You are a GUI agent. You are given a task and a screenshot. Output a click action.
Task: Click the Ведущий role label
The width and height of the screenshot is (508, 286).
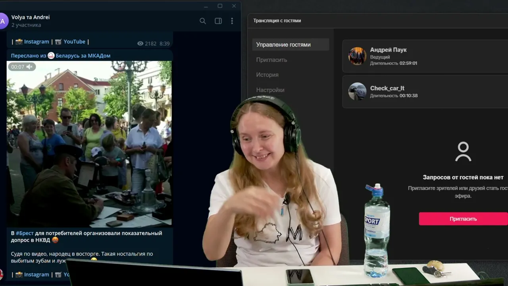tap(380, 57)
